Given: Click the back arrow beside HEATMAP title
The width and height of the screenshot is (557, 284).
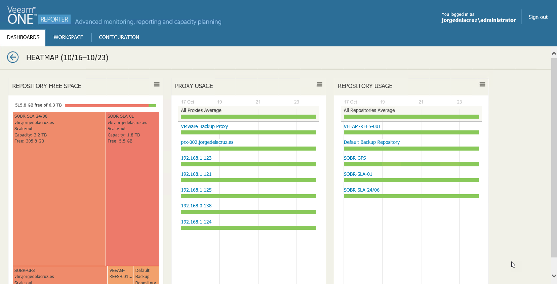Looking at the screenshot, I should (x=13, y=57).
